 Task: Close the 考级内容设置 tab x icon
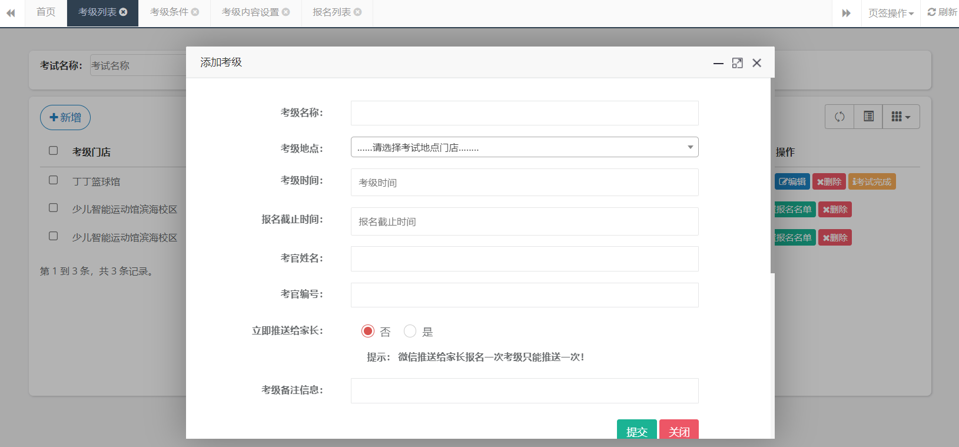pos(286,12)
